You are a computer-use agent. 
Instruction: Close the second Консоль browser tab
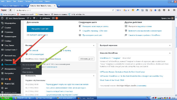tap(55, 6)
